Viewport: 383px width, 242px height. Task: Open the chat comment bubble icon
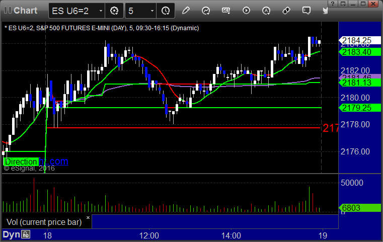point(307,11)
